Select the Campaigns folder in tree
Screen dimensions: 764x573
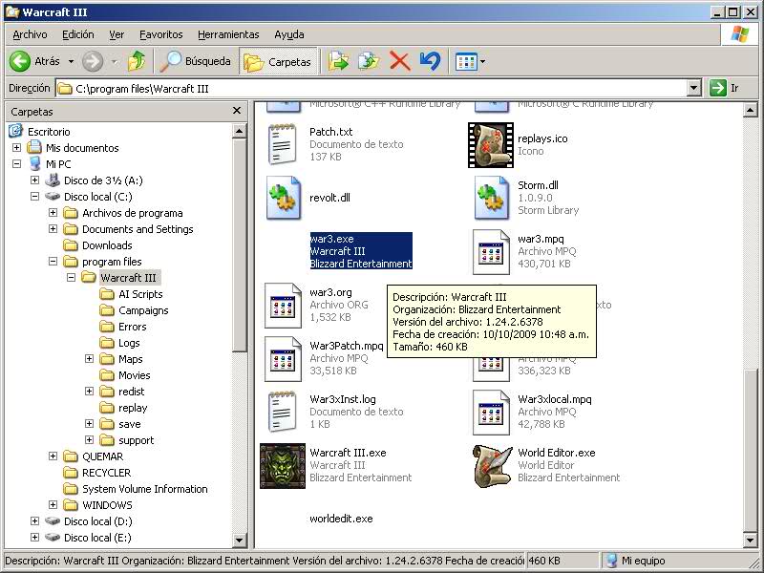[x=134, y=310]
